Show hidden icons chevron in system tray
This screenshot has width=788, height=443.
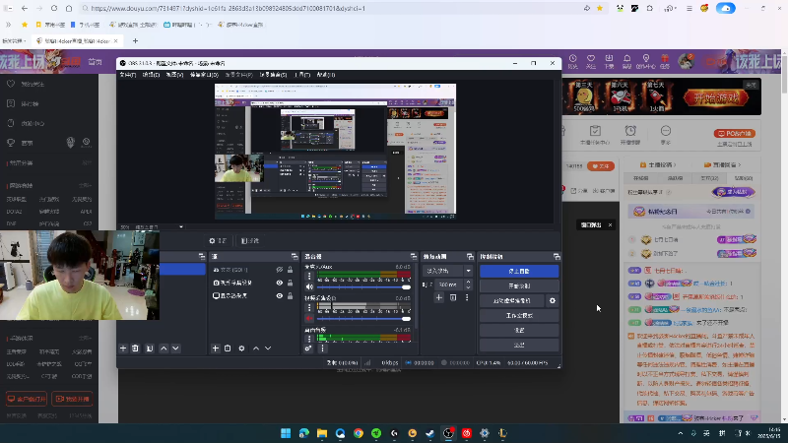[x=681, y=433]
